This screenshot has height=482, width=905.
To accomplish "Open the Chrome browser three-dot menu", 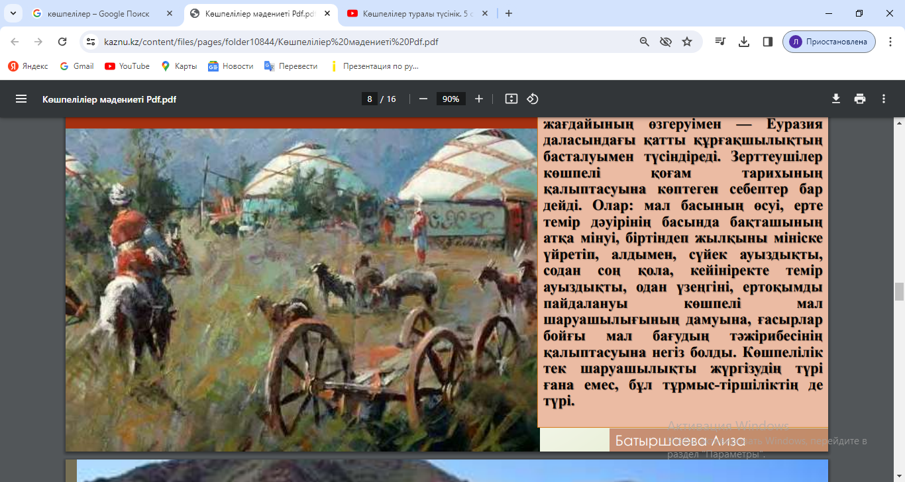I will click(891, 41).
